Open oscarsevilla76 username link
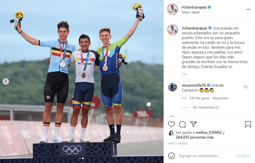The width and height of the screenshot is (255, 163). click(194, 85)
